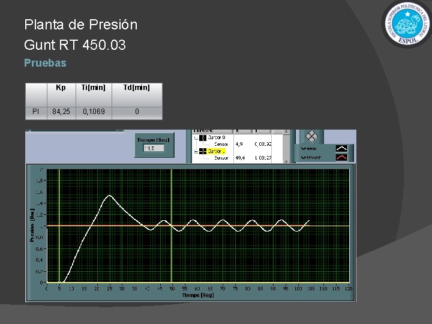
Task: Click the Cursor 0 crosshair icon
Action: tap(203, 137)
